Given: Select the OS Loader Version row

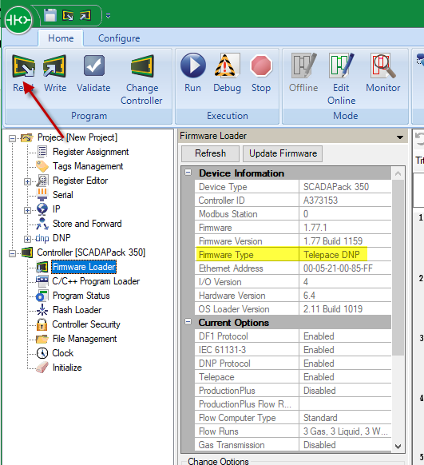Looking at the screenshot, I should coord(293,308).
